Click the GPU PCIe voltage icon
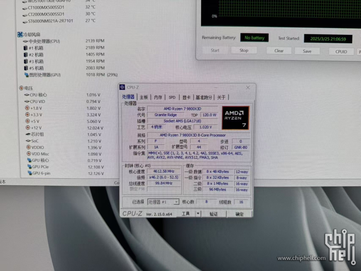This screenshot has width=361, height=271. coord(29,167)
